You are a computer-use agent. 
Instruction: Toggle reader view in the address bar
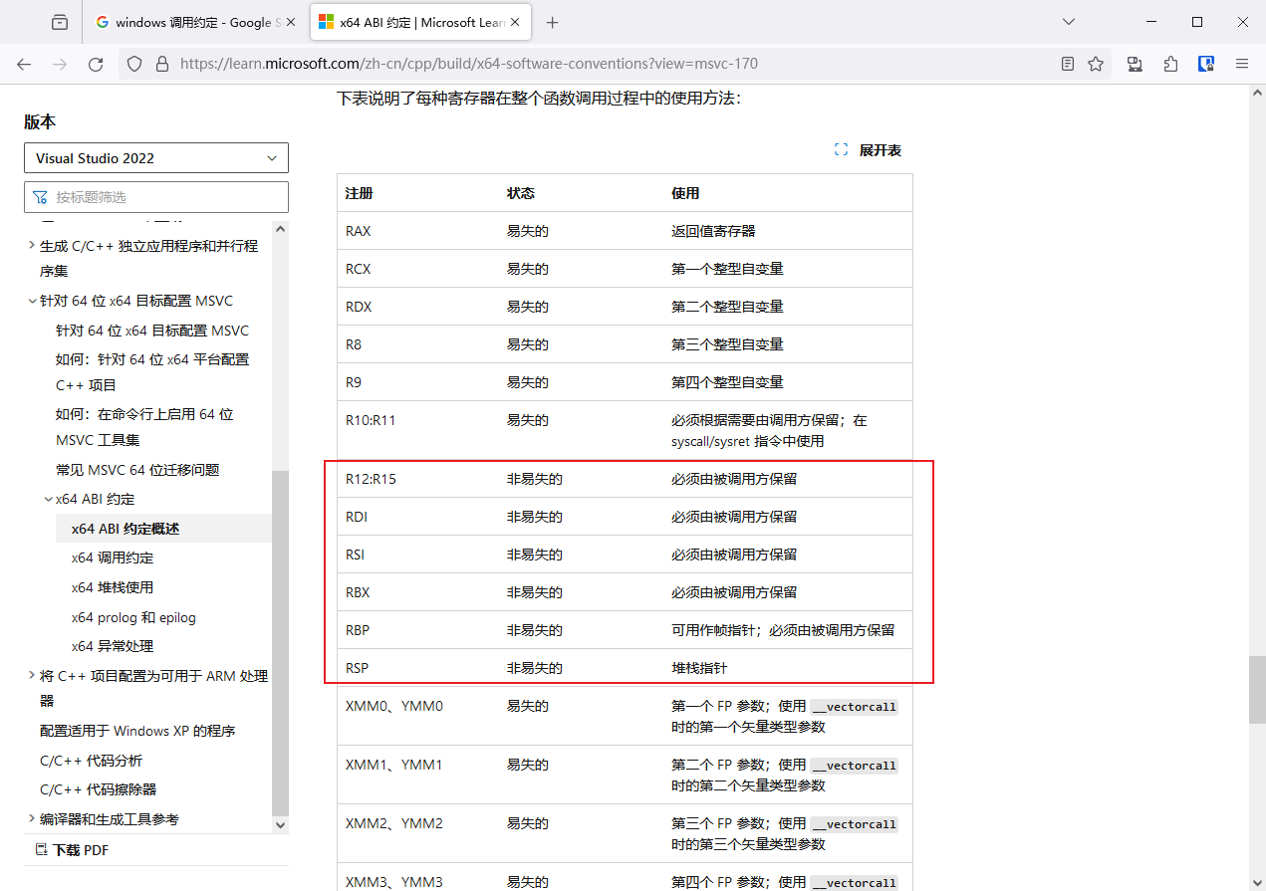point(1068,64)
